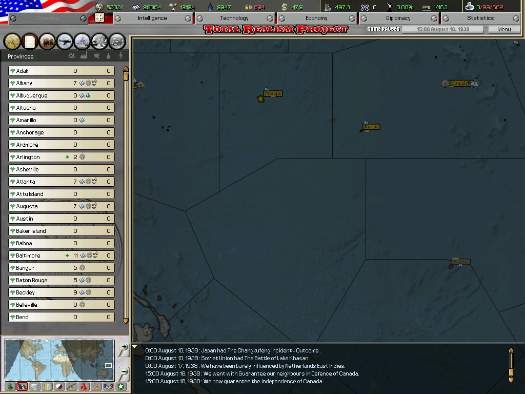Open the Technology tab
The height and width of the screenshot is (394, 525).
pyautogui.click(x=234, y=18)
